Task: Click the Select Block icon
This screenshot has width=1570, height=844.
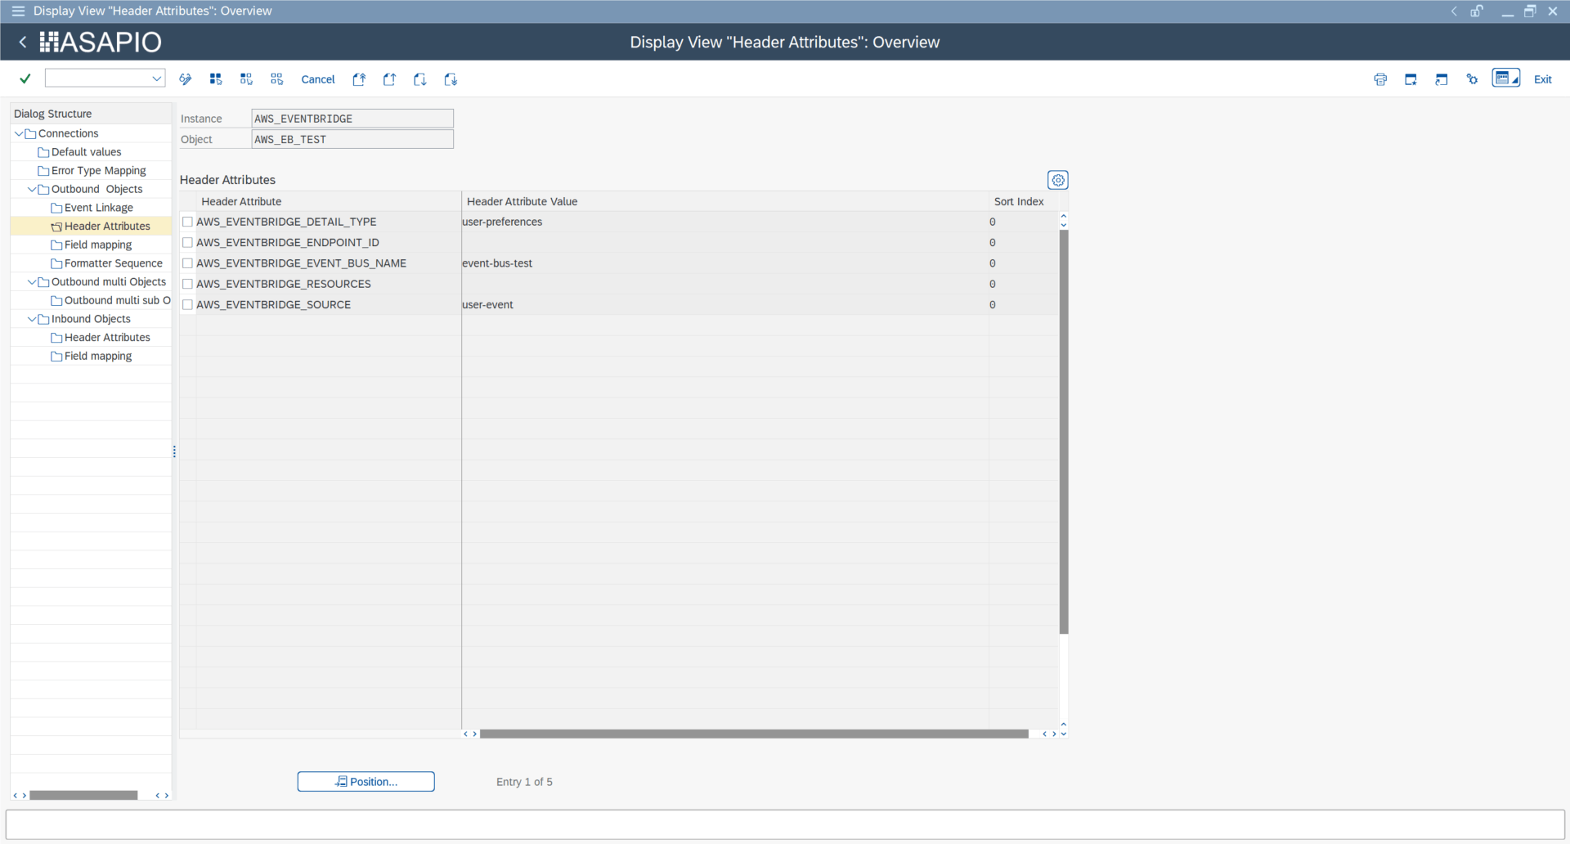Action: click(x=246, y=79)
